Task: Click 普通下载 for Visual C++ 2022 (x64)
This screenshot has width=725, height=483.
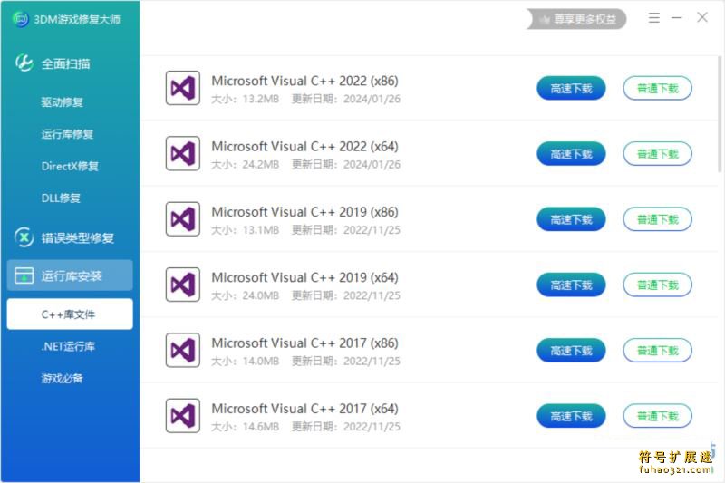Action: [658, 154]
